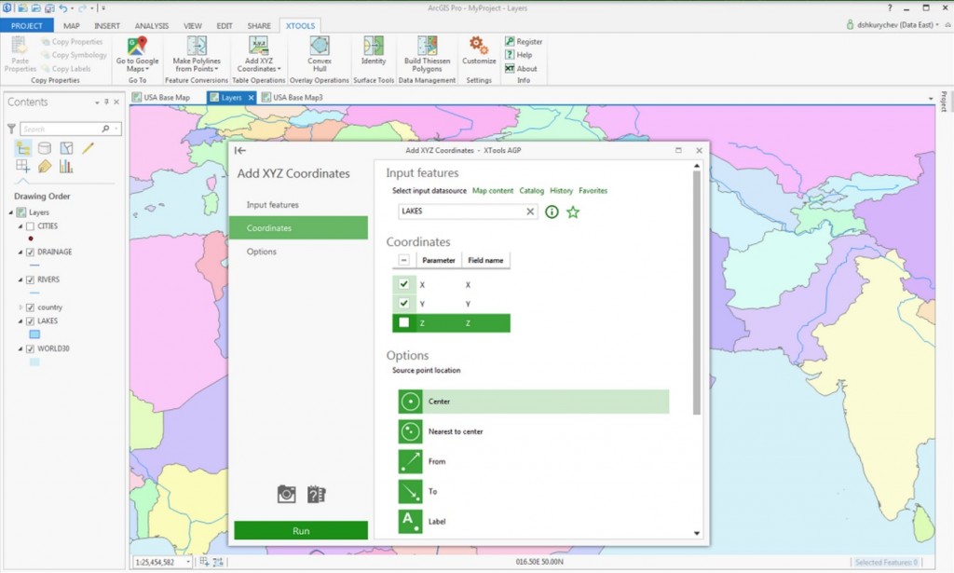Choose Map content as datasource
Viewport: 954px width, 573px height.
[x=493, y=190]
